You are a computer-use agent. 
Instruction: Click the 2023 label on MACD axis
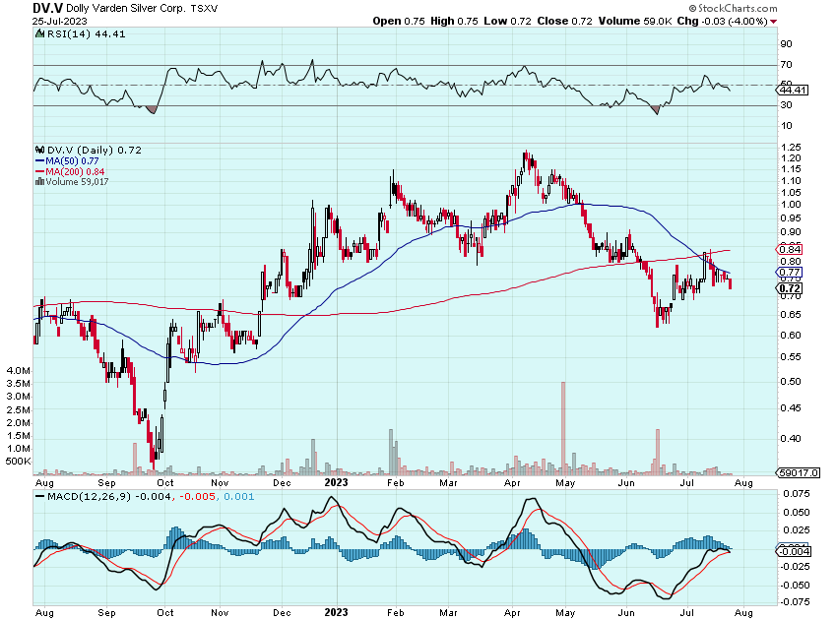[337, 612]
